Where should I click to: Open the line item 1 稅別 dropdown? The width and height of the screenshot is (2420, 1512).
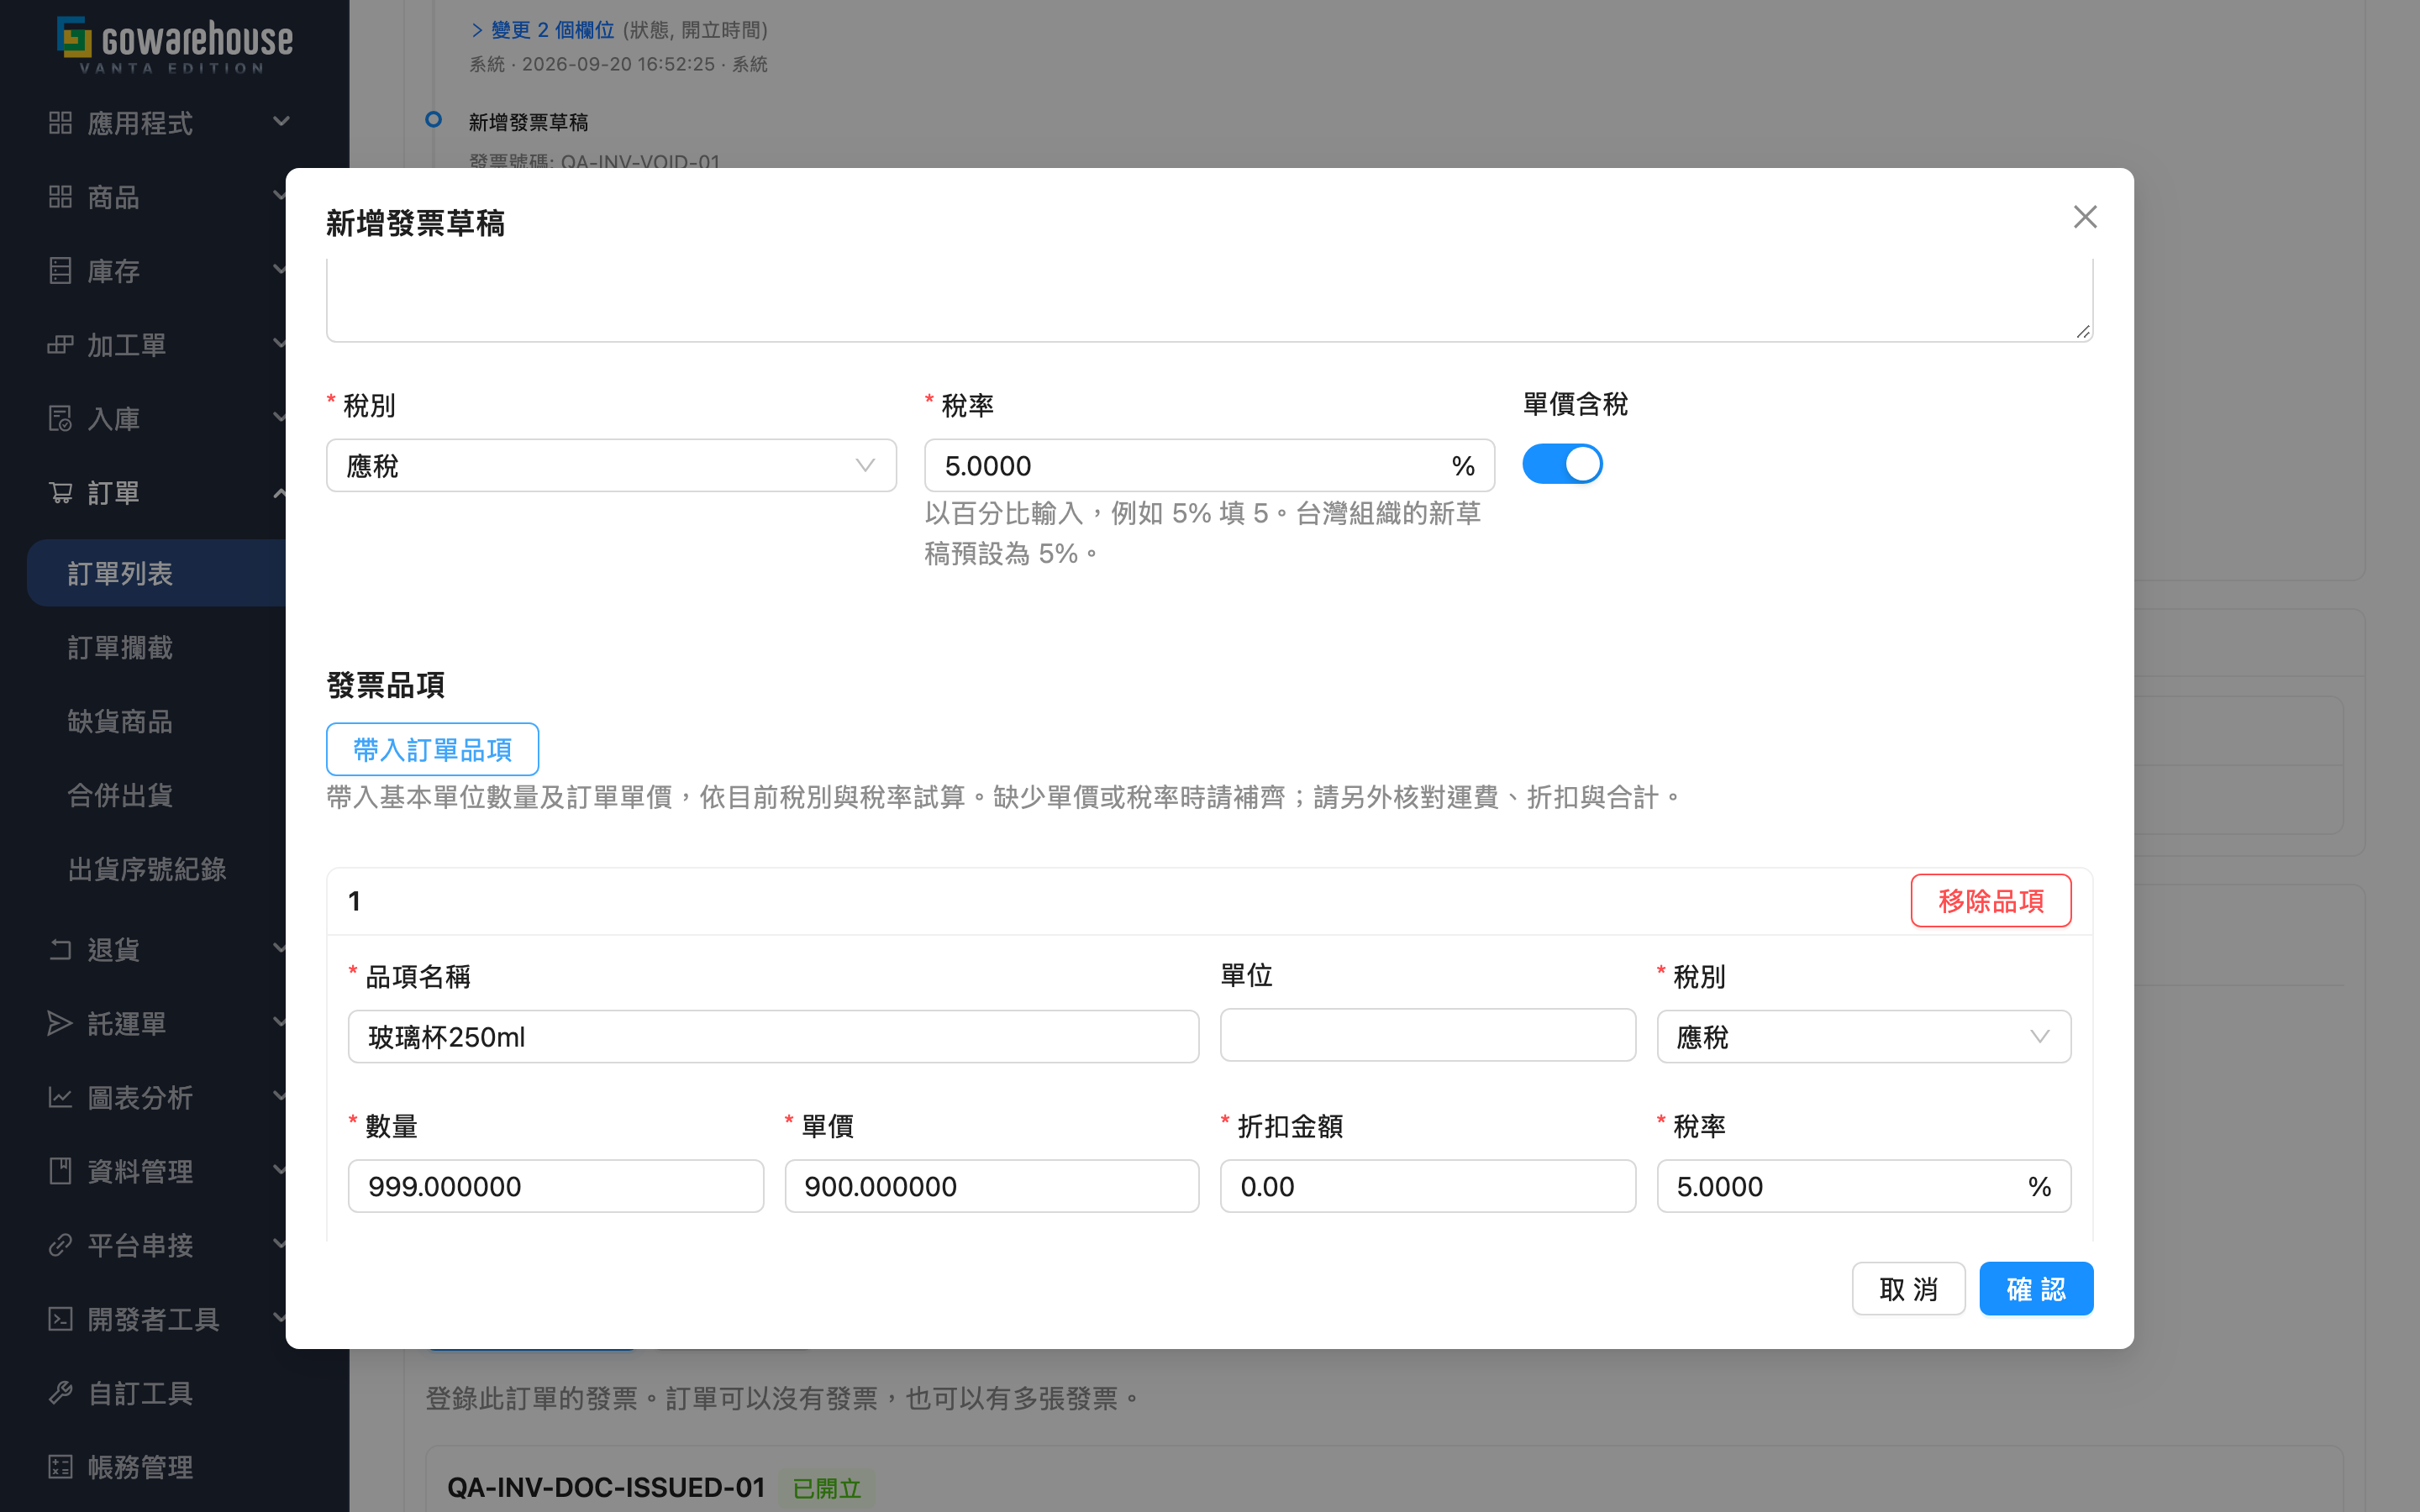pos(1864,1037)
